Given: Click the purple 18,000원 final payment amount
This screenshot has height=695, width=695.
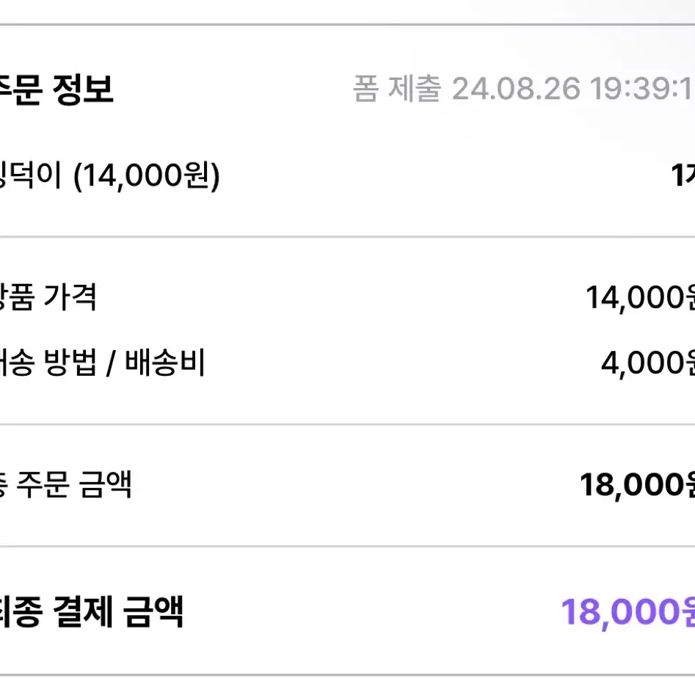Looking at the screenshot, I should pyautogui.click(x=627, y=612).
